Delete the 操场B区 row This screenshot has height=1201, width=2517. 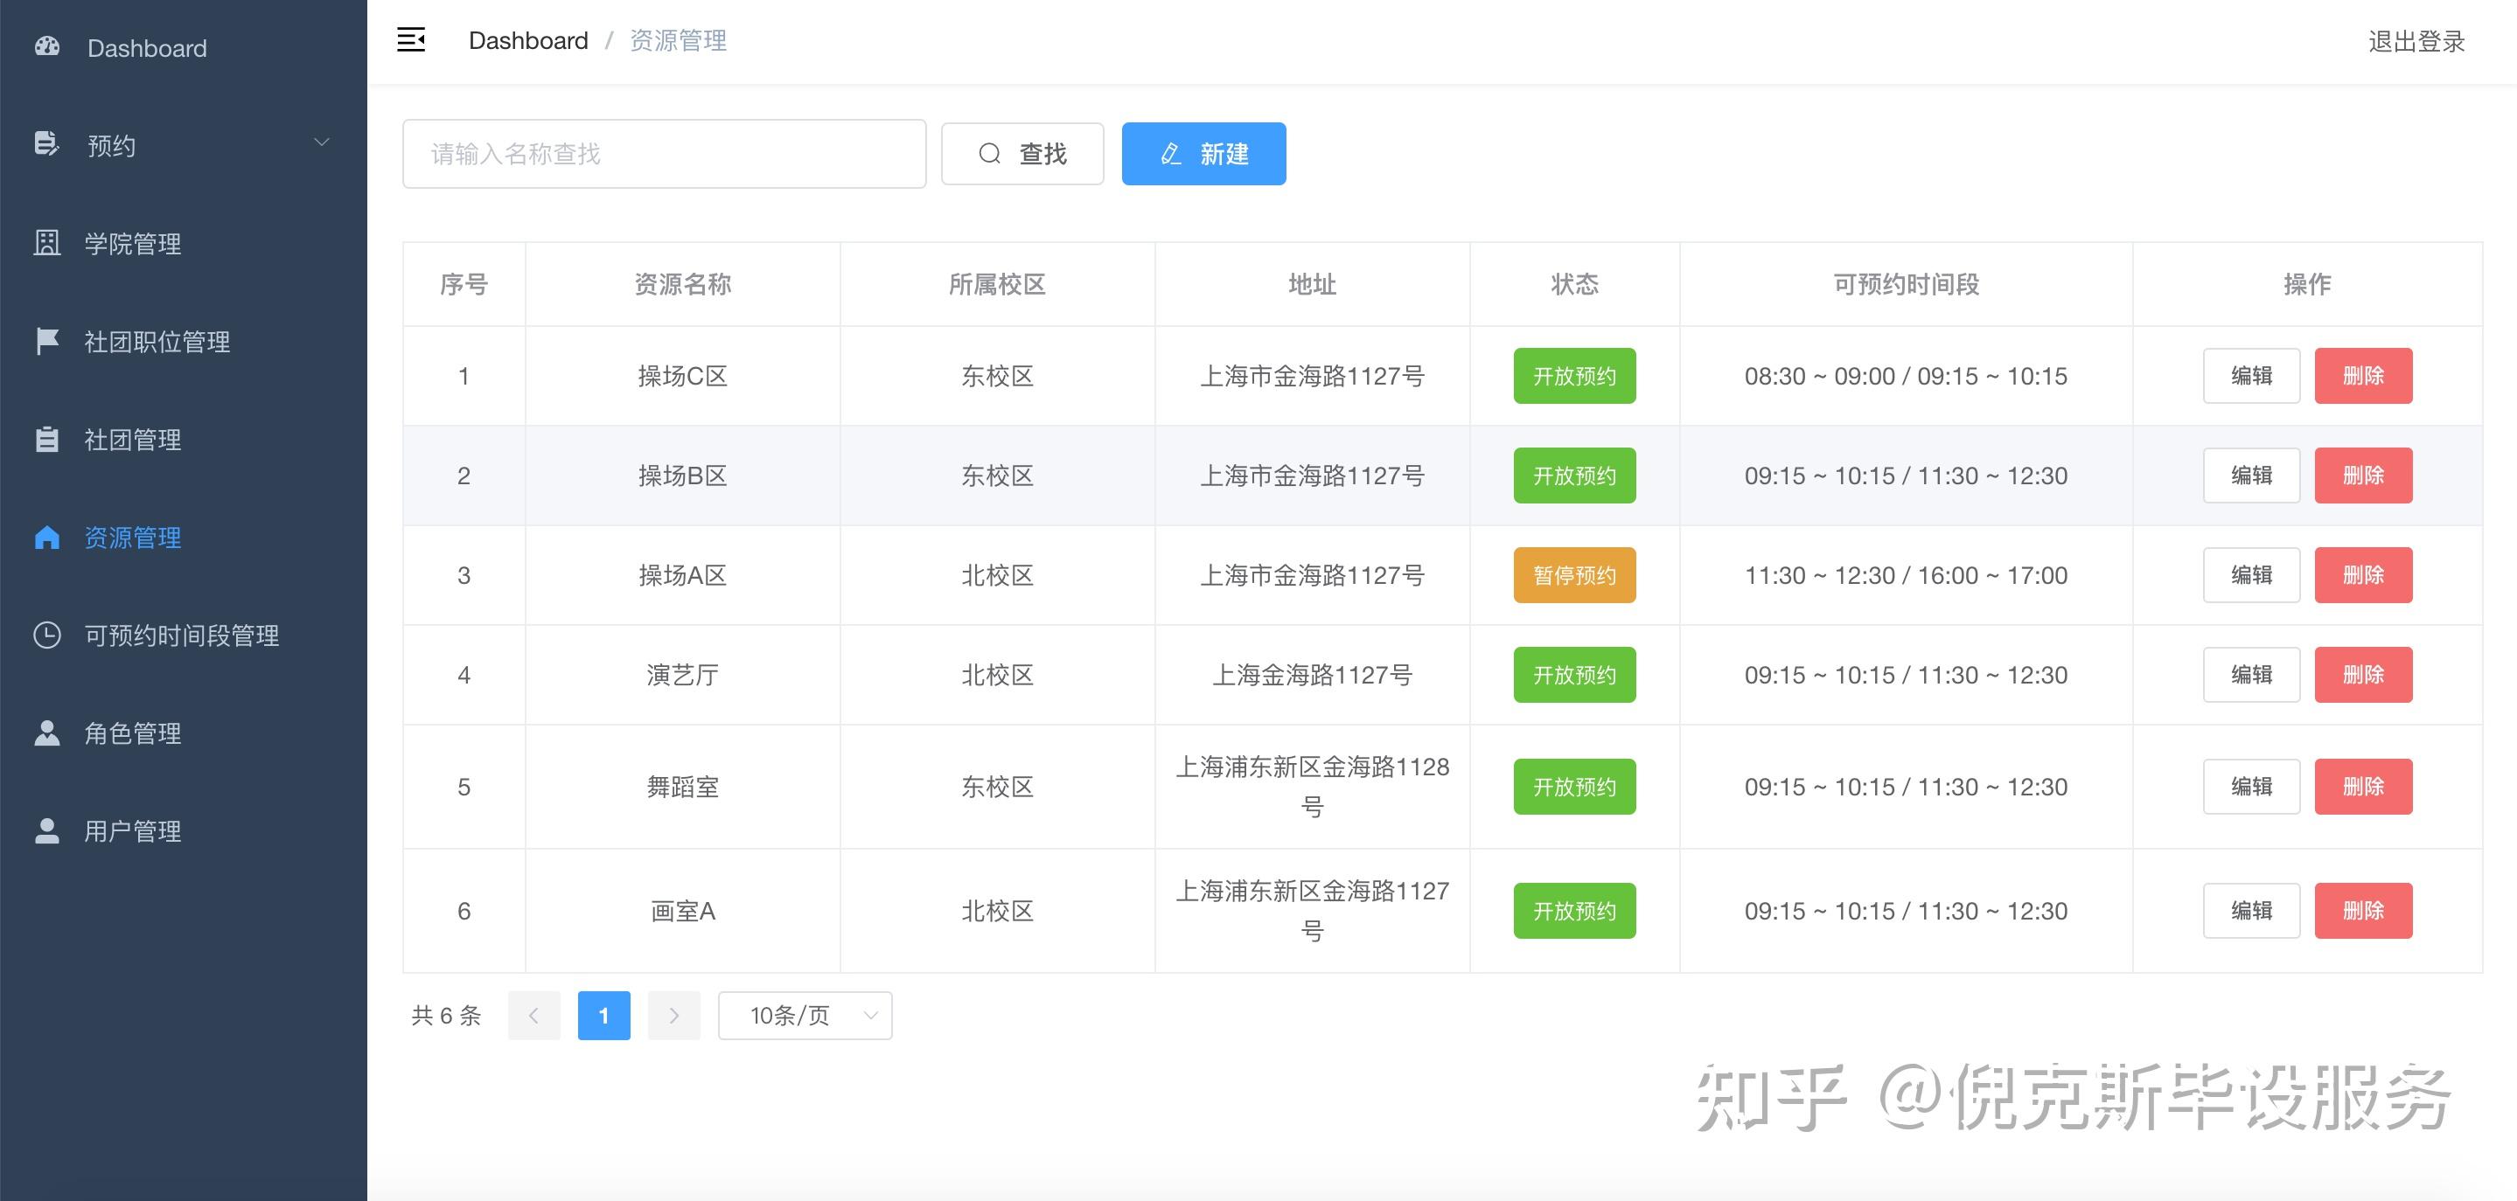pos(2364,476)
